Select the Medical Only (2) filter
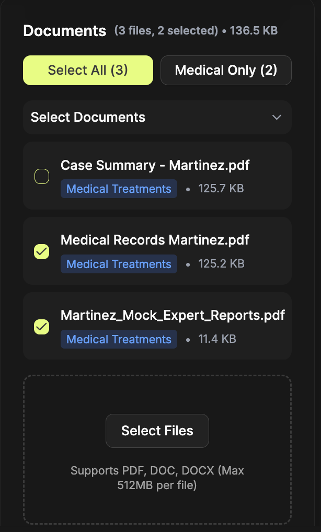 pos(226,70)
